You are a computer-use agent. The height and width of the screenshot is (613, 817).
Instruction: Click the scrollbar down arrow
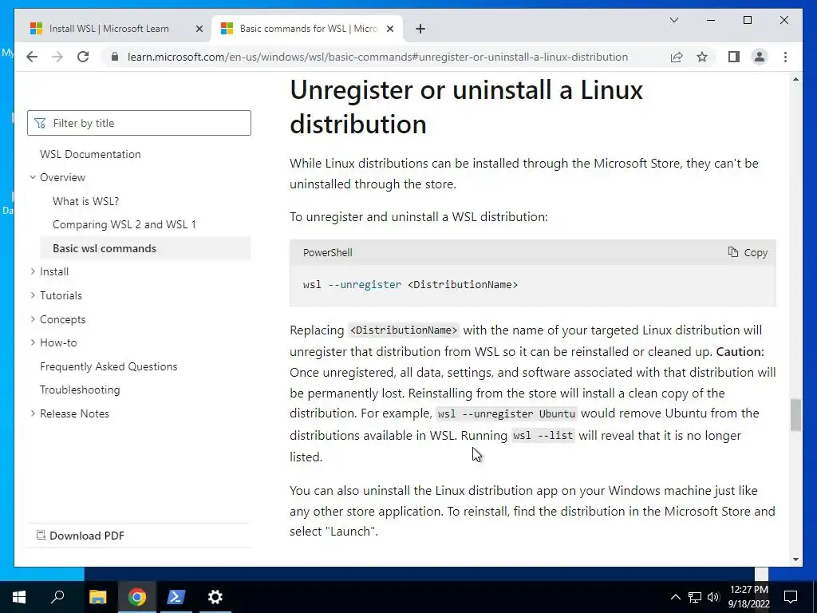point(795,560)
